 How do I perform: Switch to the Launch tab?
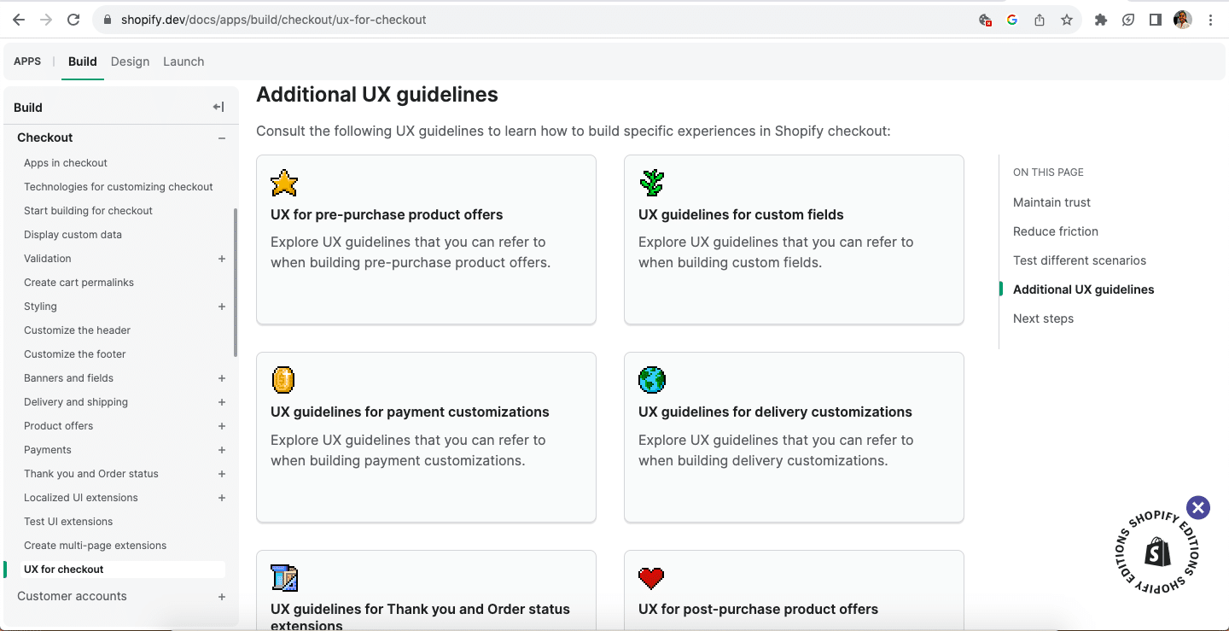[183, 61]
